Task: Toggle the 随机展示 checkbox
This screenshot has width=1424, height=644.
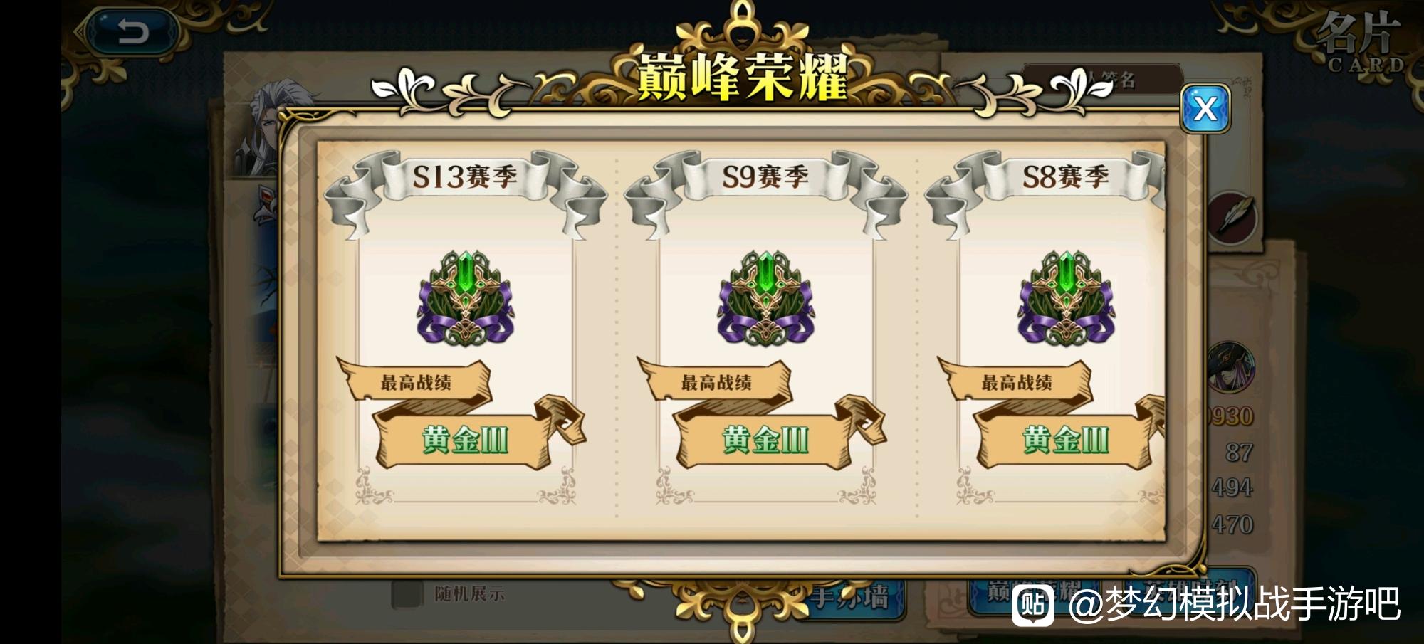Action: click(407, 594)
